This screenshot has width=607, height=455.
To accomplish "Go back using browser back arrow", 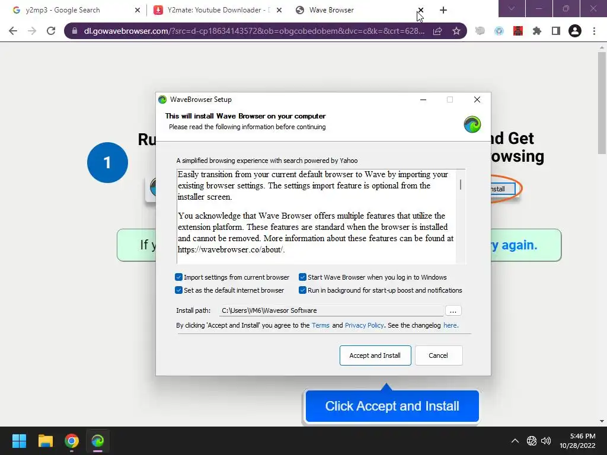I will (13, 31).
